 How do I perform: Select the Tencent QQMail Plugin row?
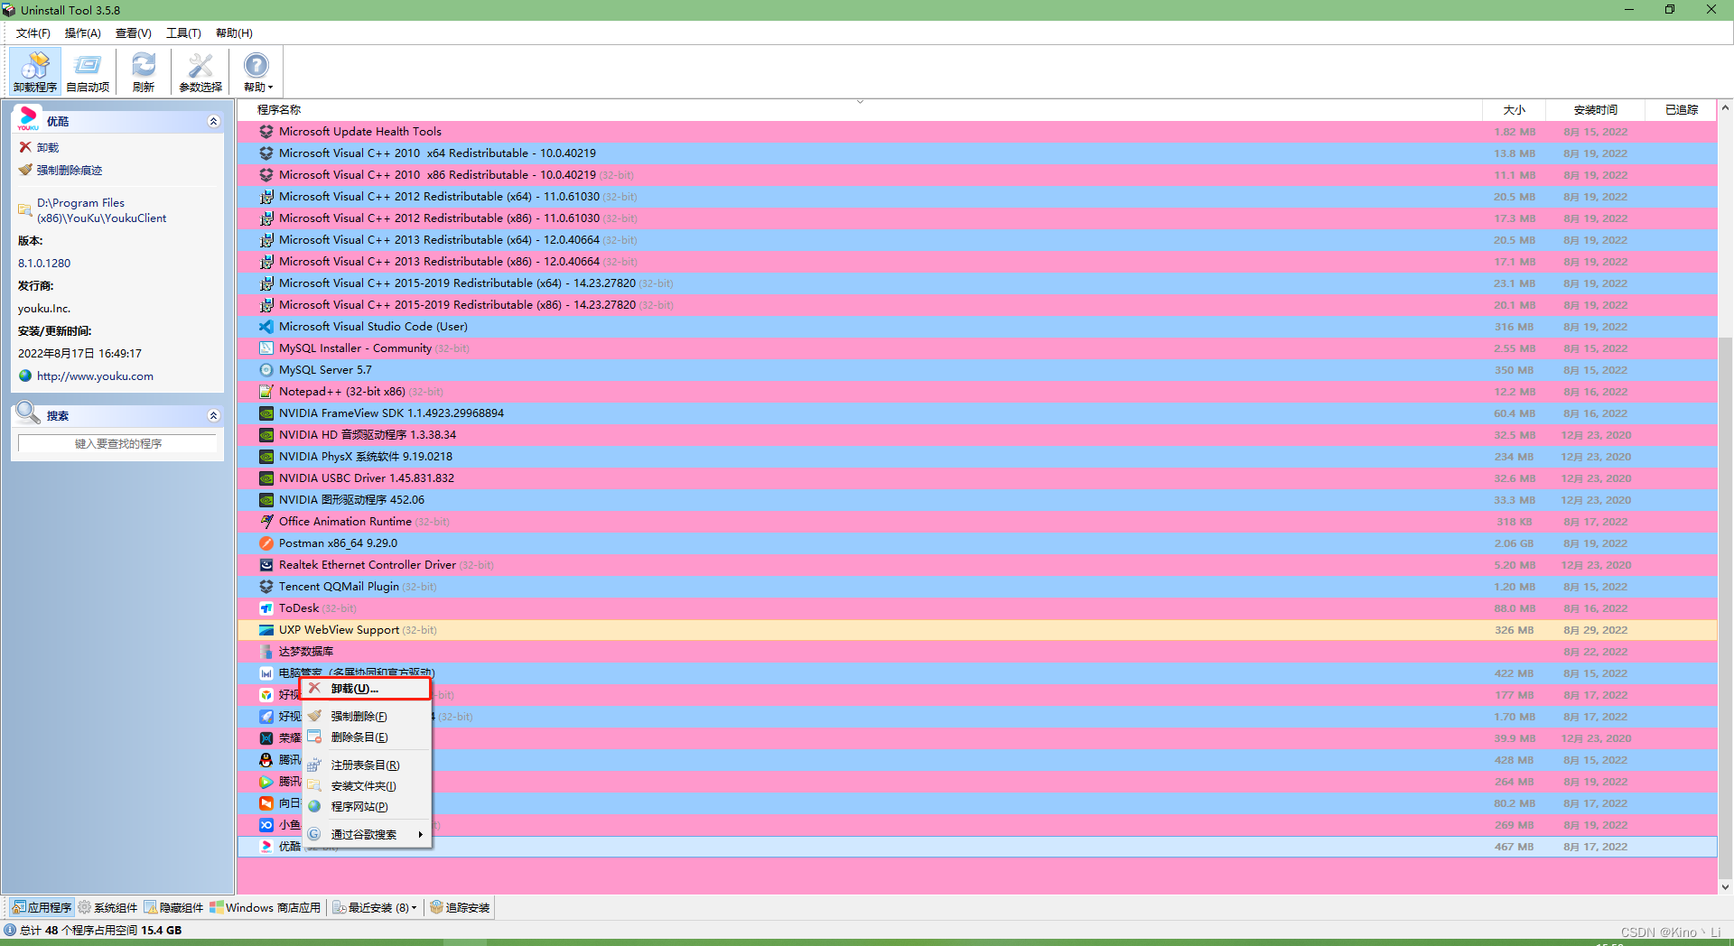[977, 587]
